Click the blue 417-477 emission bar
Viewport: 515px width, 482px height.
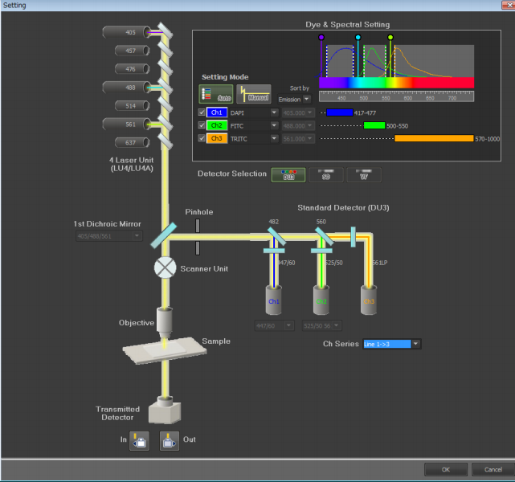point(340,112)
